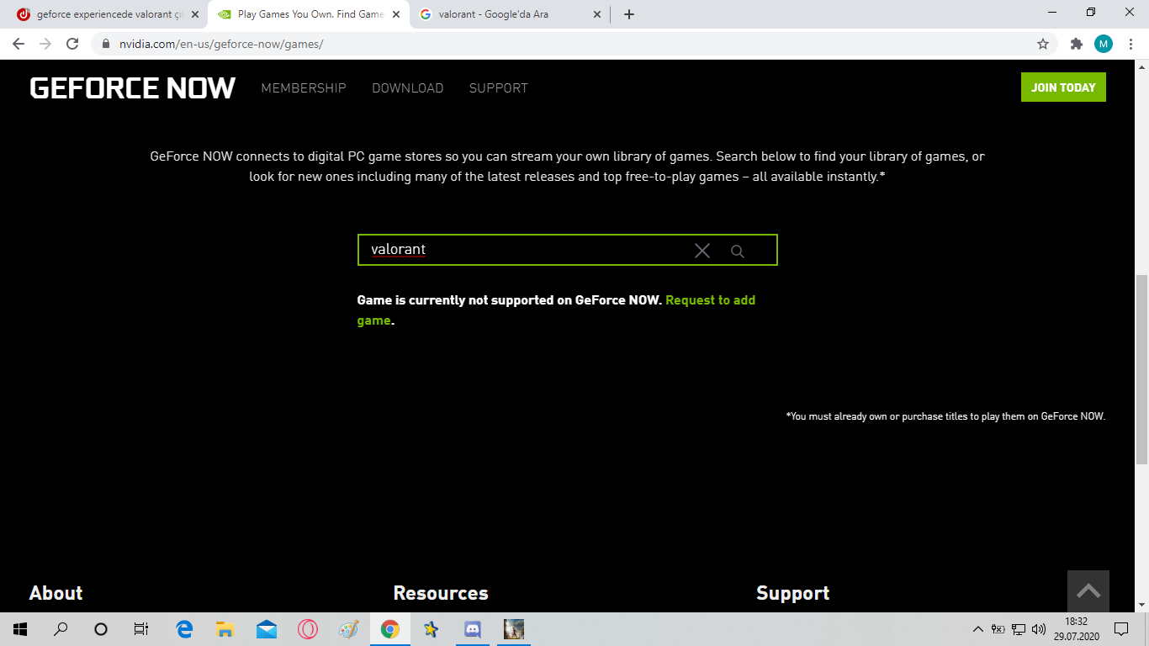Open the clock and calendar showing 18:32
Screen dimensions: 1149x646
coord(1078,629)
